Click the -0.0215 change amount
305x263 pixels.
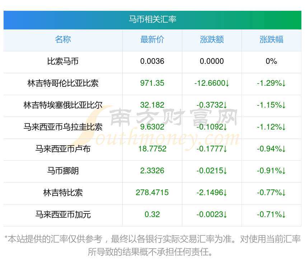[x=212, y=171]
